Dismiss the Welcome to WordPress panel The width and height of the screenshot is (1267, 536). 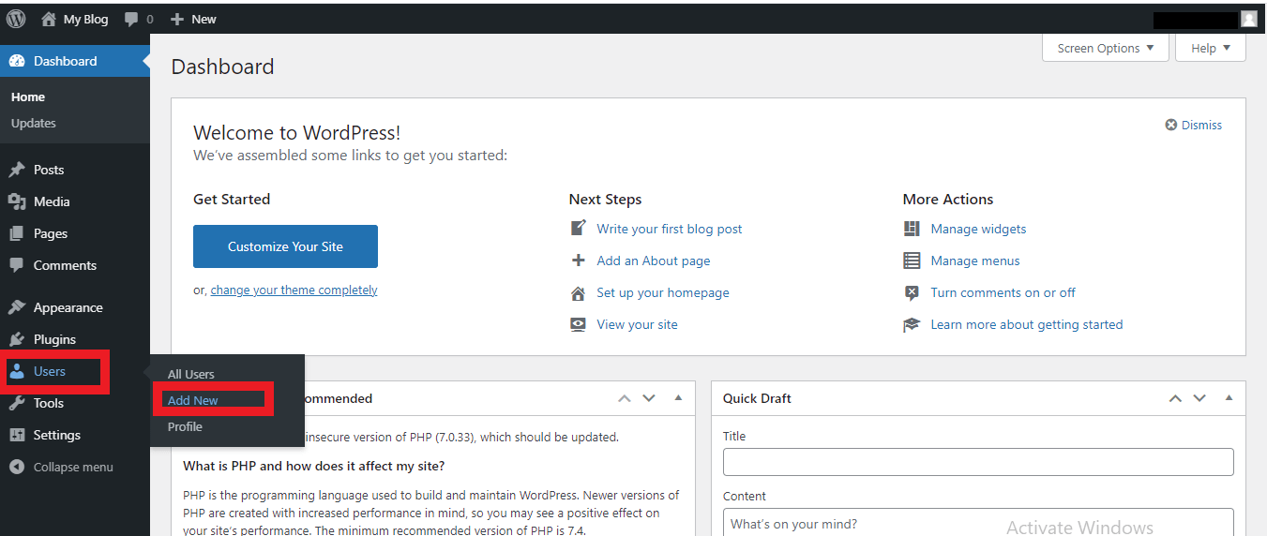pos(1194,125)
